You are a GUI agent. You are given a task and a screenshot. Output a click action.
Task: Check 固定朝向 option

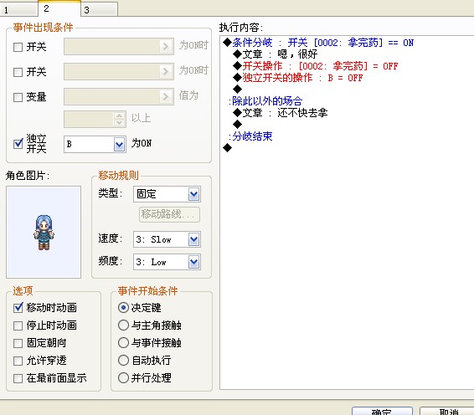[18, 343]
